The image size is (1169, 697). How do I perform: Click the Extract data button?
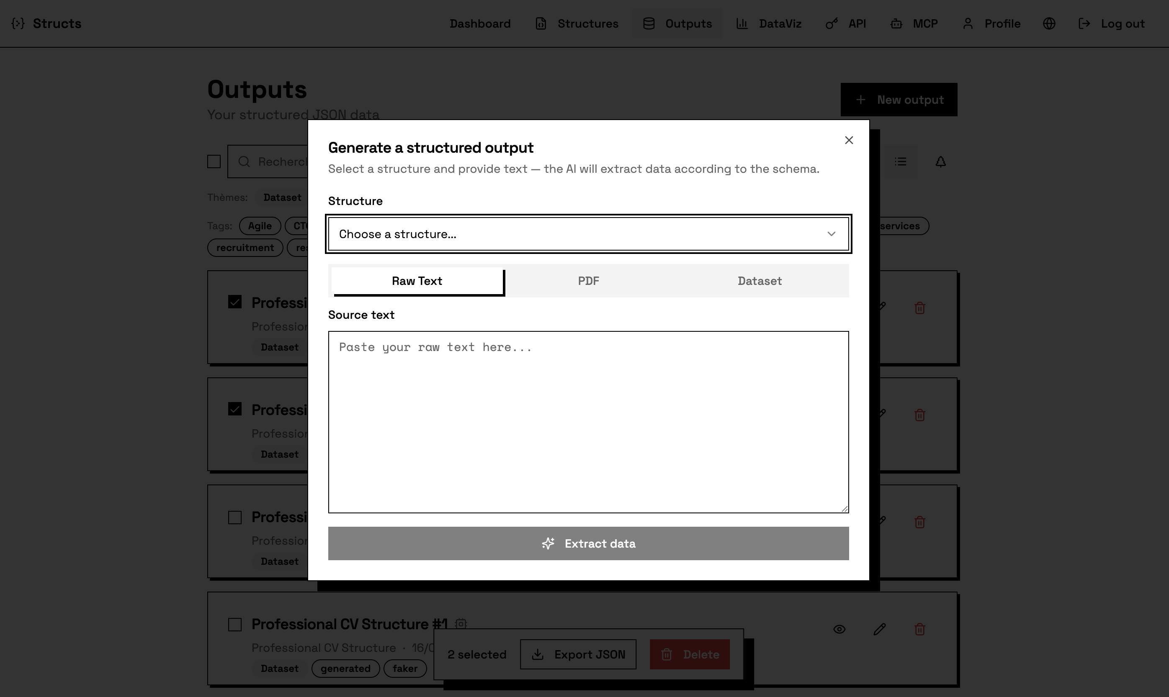588,543
